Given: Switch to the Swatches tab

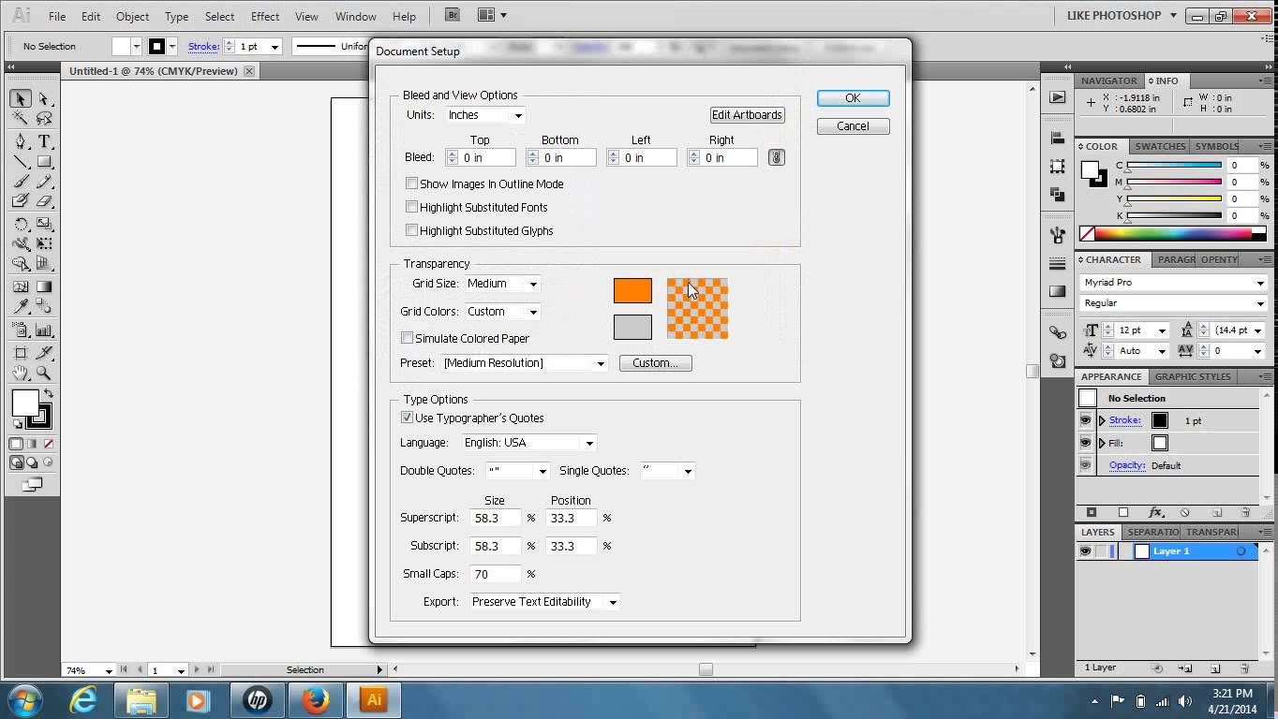Looking at the screenshot, I should click(1160, 146).
